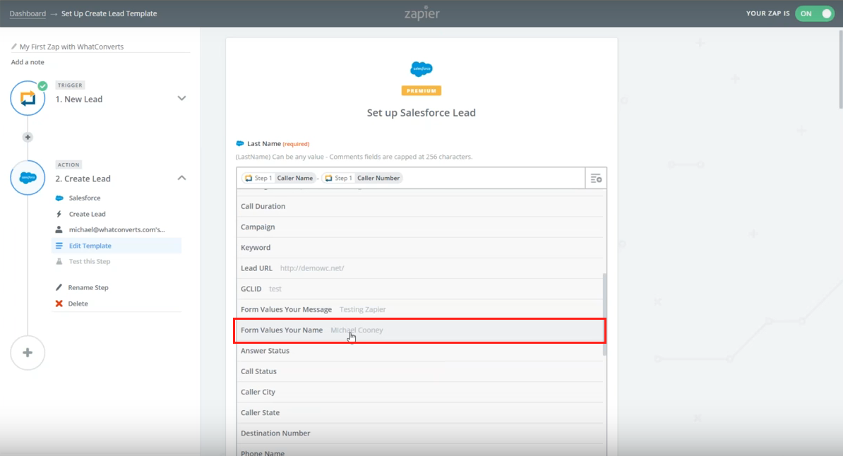
Task: Select Form Values Your Message option
Action: (x=420, y=309)
